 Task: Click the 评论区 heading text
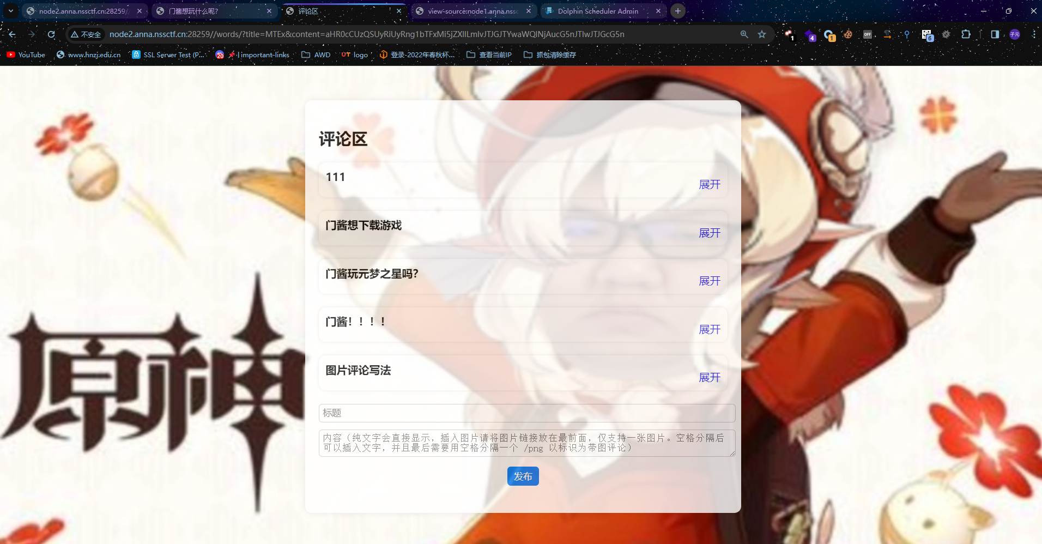[x=343, y=139]
